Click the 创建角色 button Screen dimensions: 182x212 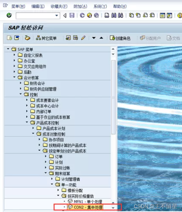click(120, 38)
